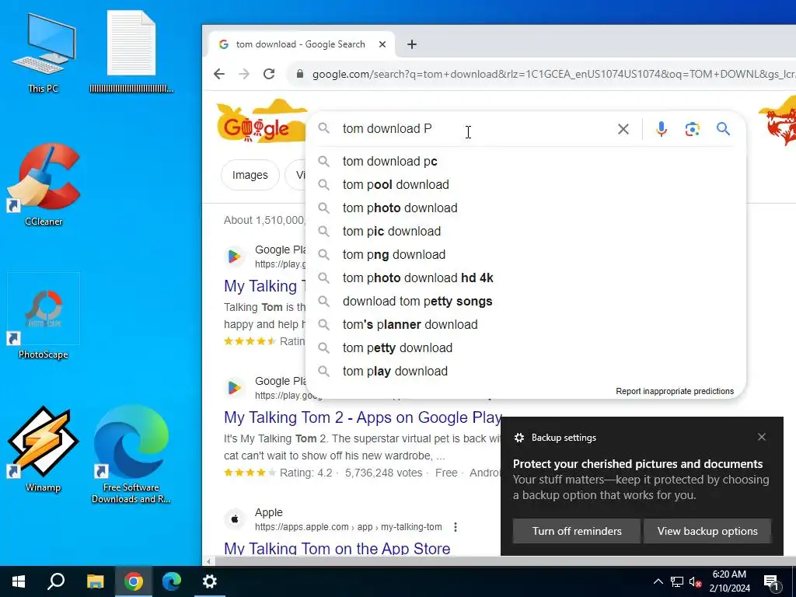Start search by voice microphone
Screen dimensions: 796x597
point(661,129)
